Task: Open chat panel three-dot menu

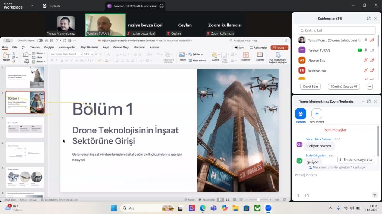Action: [x=362, y=101]
